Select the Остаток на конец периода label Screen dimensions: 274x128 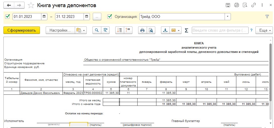click(x=84, y=113)
